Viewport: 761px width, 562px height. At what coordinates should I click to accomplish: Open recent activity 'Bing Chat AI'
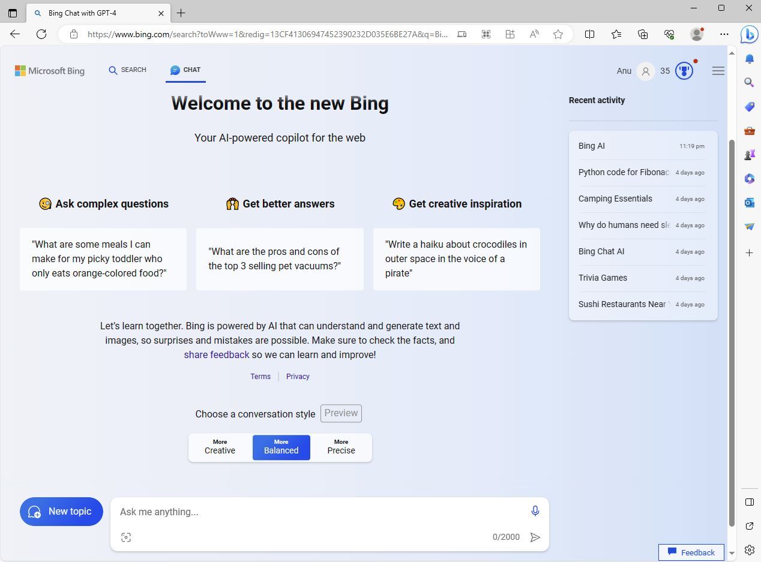pos(642,251)
